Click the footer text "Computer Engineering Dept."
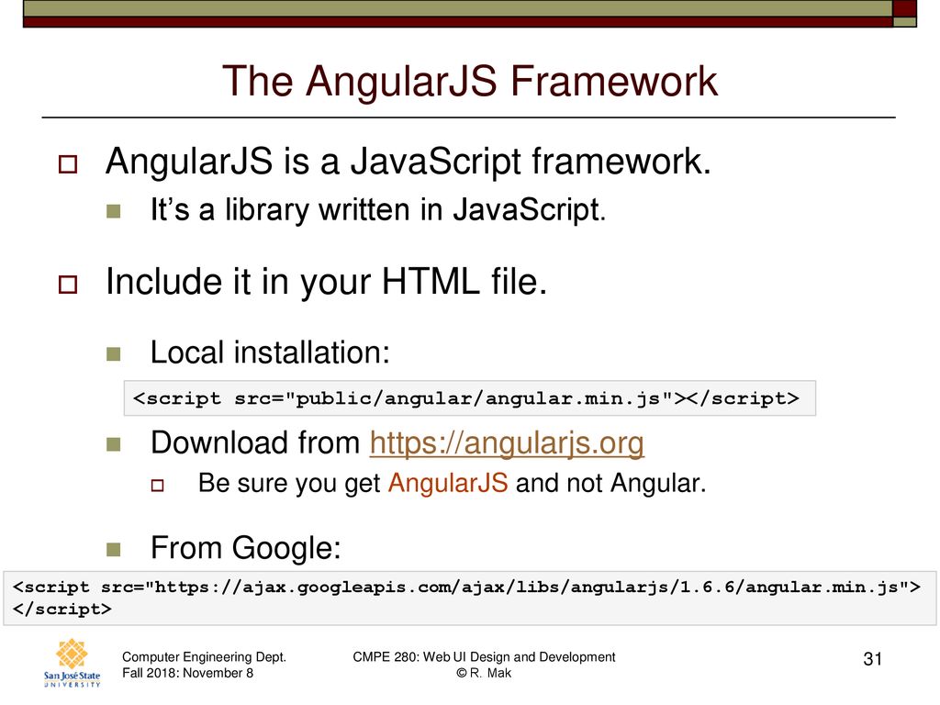Screen dimensions: 940x705 tap(204, 657)
